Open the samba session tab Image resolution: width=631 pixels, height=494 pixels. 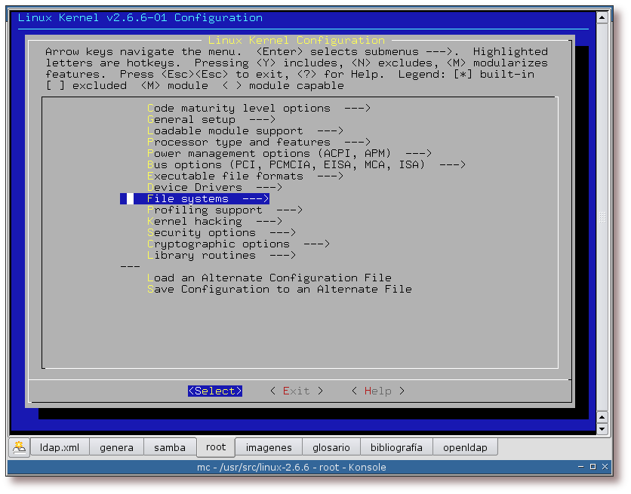pos(170,447)
